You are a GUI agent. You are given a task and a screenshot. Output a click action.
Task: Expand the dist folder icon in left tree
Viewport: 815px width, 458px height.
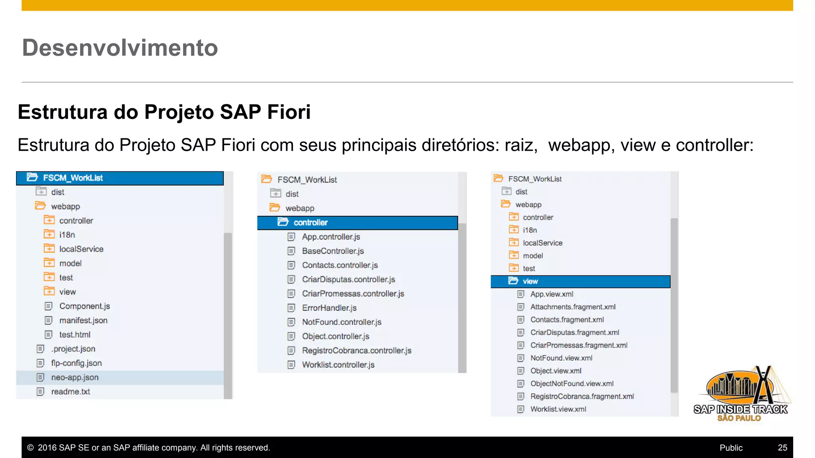(41, 192)
